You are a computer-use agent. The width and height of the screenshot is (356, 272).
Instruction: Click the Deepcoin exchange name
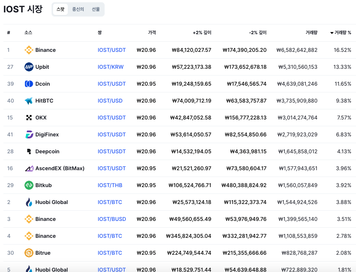coord(47,151)
